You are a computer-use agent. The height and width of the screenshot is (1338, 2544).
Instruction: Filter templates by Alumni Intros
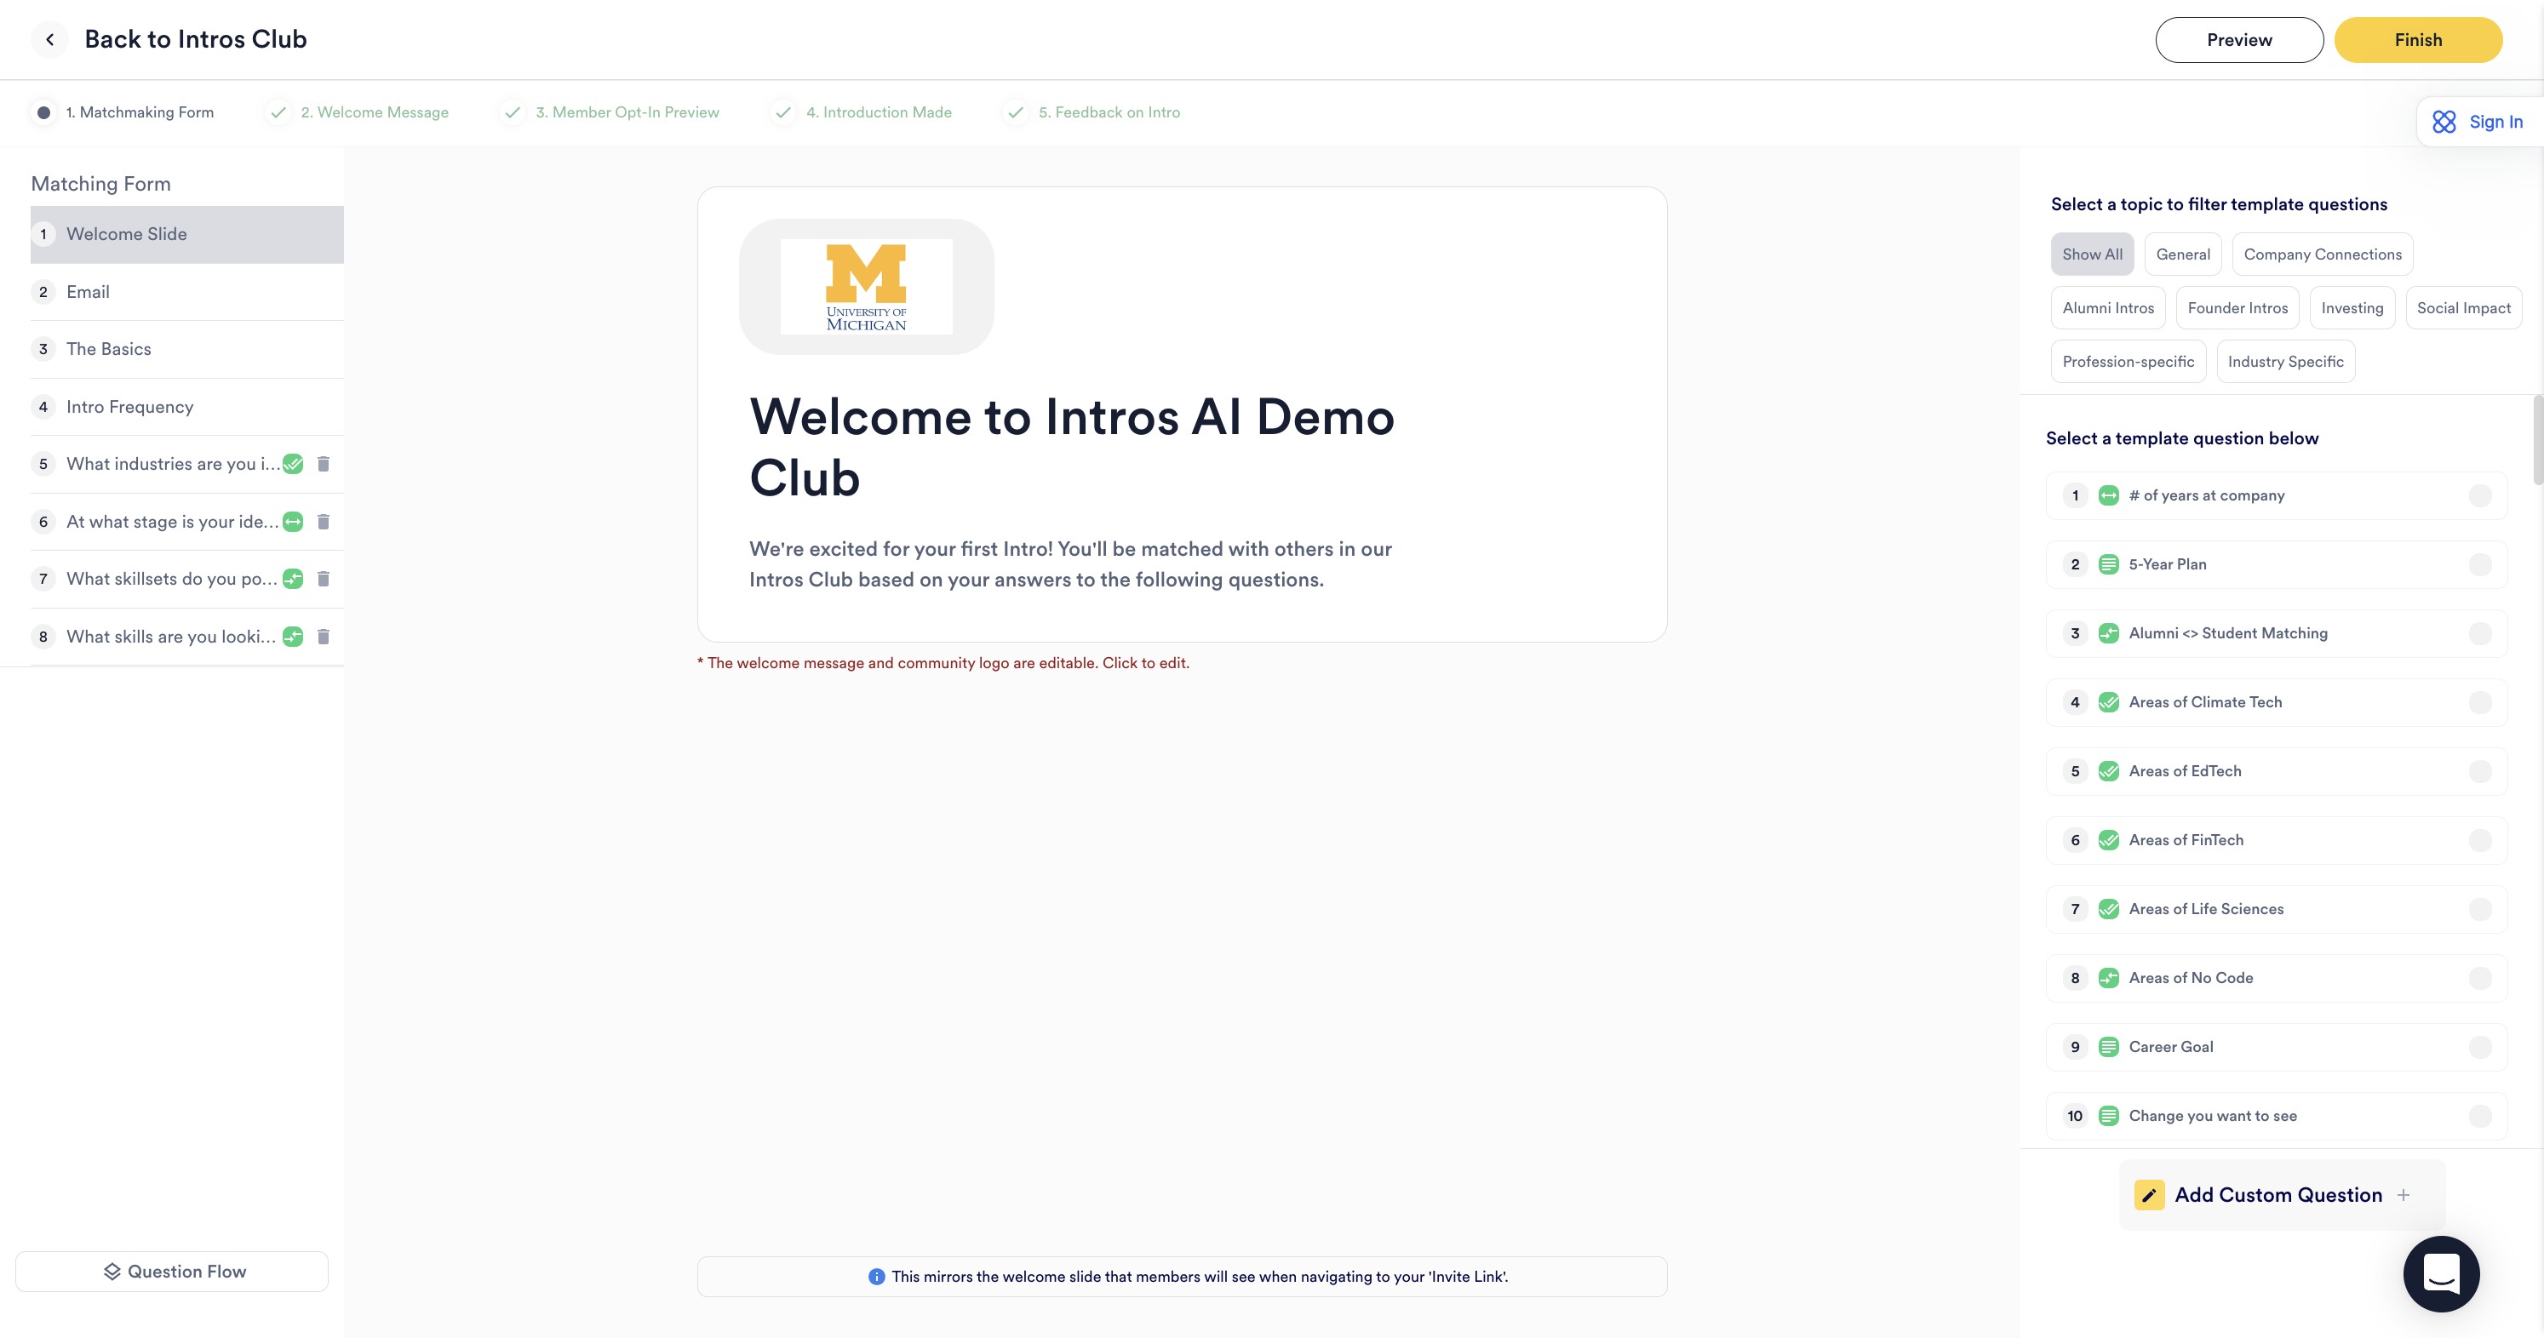[x=2107, y=308]
